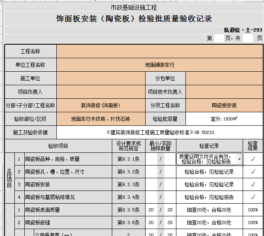The image size is (264, 236).
Task: Click the 市政基础设施工程 heading
Action: [134, 7]
